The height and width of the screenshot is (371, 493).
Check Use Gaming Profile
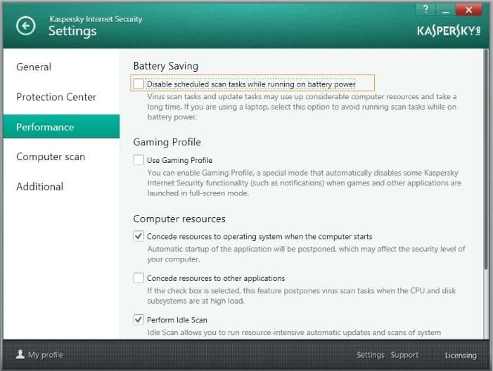(x=139, y=160)
